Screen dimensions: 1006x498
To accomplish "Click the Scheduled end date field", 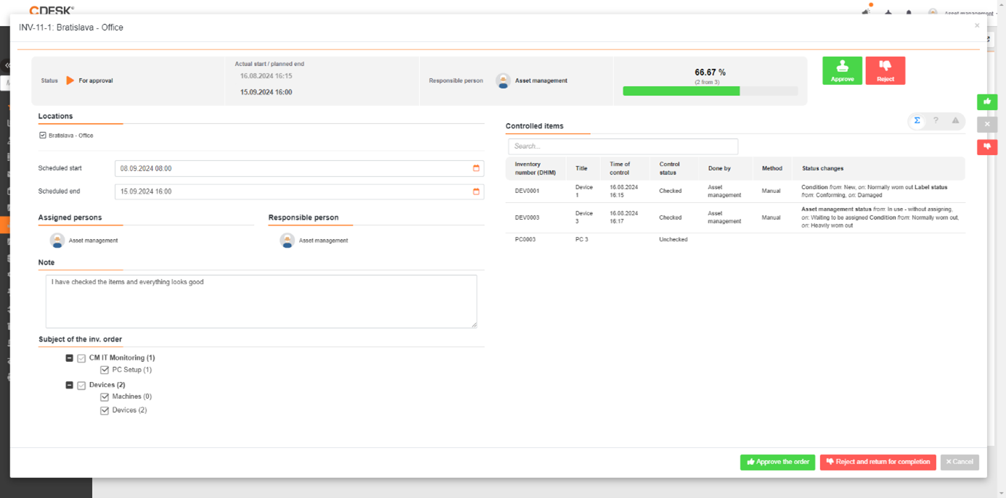I will click(x=299, y=191).
